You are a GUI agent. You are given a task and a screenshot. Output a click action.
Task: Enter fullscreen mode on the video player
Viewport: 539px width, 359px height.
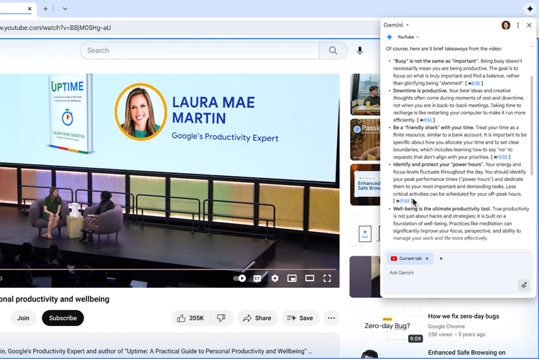[x=327, y=279]
